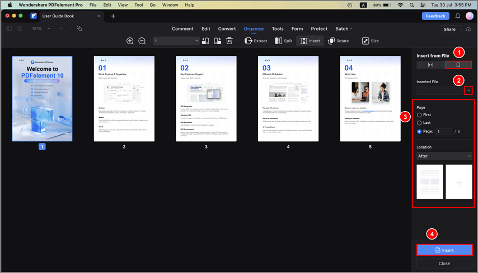Open macOS Spotlight search

pos(412,5)
